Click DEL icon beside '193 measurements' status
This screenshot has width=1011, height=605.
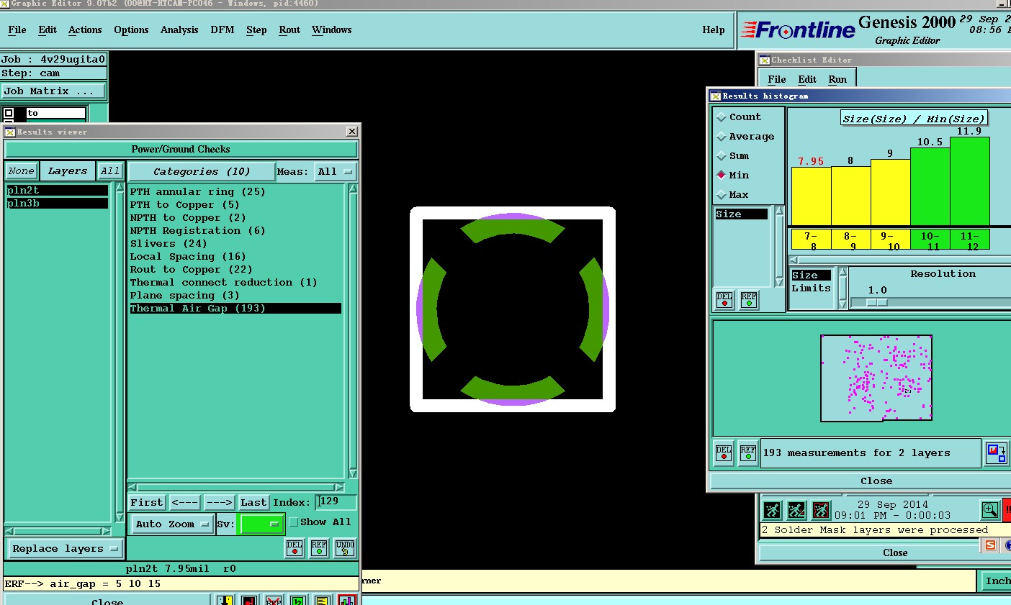point(724,453)
